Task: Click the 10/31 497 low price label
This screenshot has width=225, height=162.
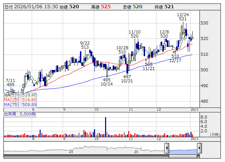Action: (x=126, y=79)
